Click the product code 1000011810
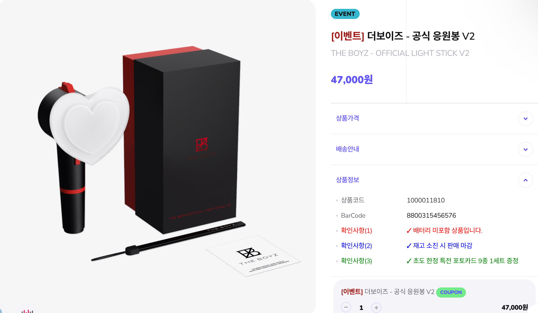 pyautogui.click(x=426, y=200)
